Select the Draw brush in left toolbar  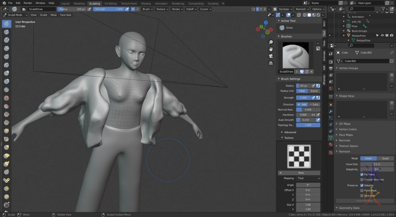coord(7,24)
